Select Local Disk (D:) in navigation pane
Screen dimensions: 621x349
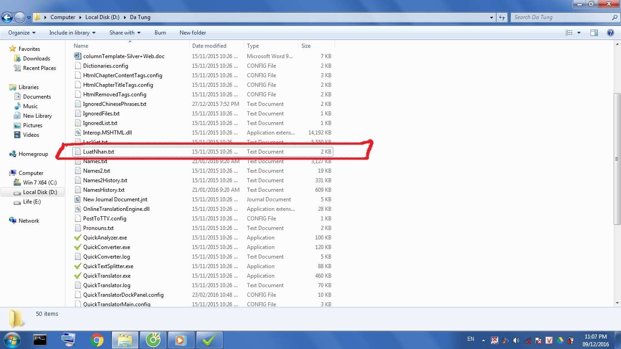(x=40, y=192)
